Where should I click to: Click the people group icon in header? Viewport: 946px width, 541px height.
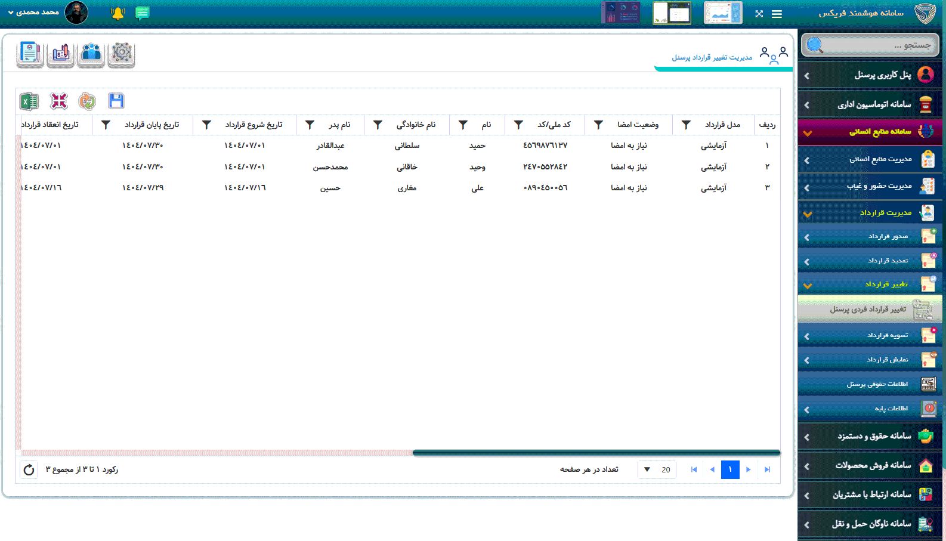(91, 54)
